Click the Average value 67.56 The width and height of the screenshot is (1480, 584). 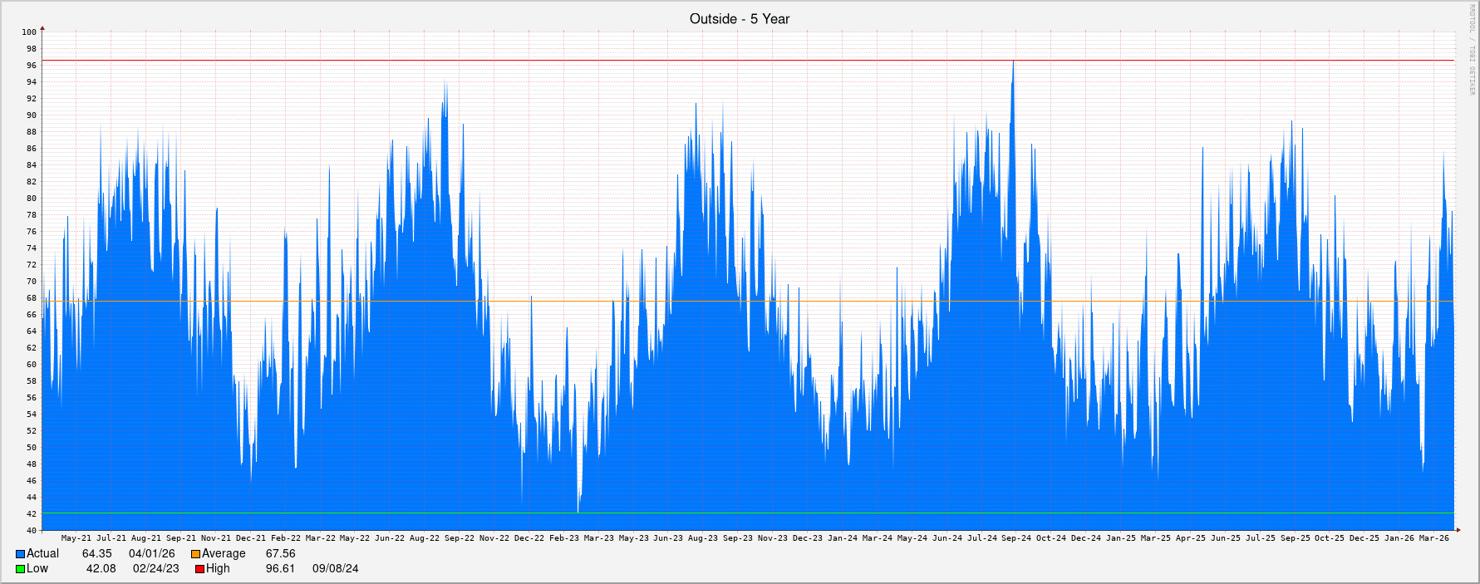tap(280, 554)
